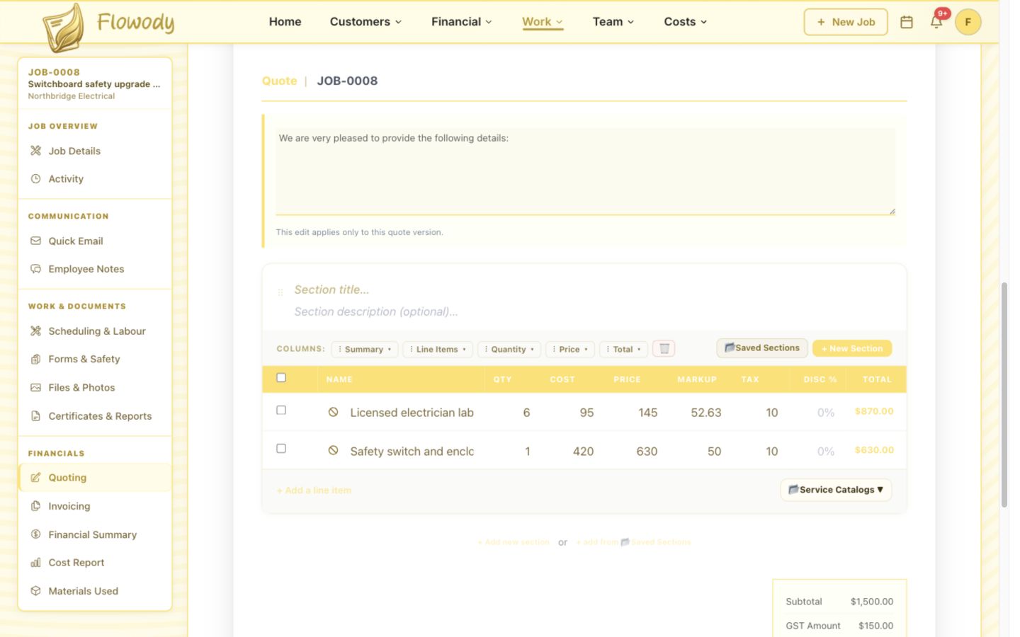Click the Job Details wrench icon
Viewport: 1020px width, 637px height.
[x=35, y=151]
